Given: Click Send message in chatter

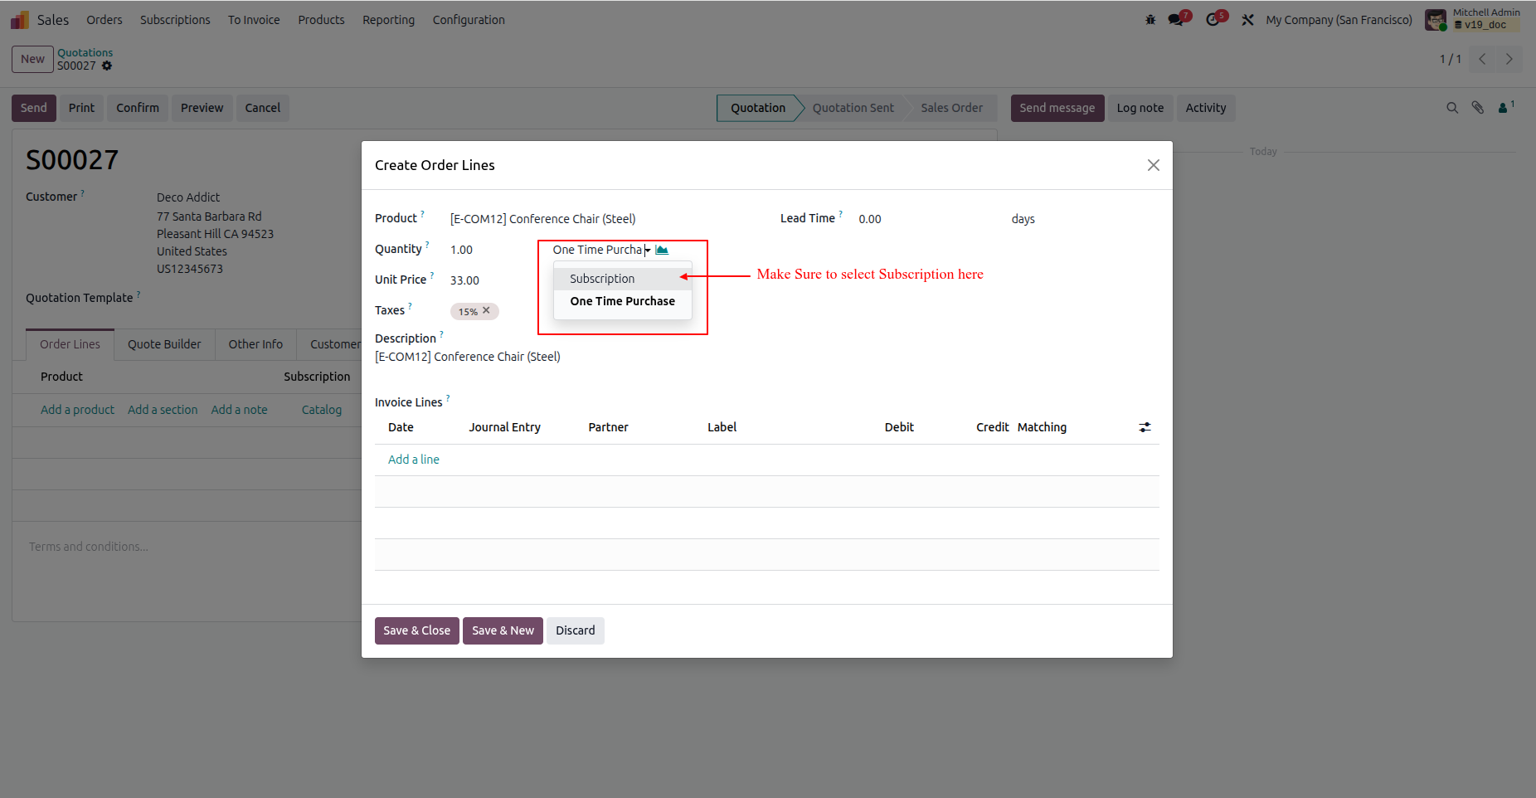Looking at the screenshot, I should [1057, 108].
